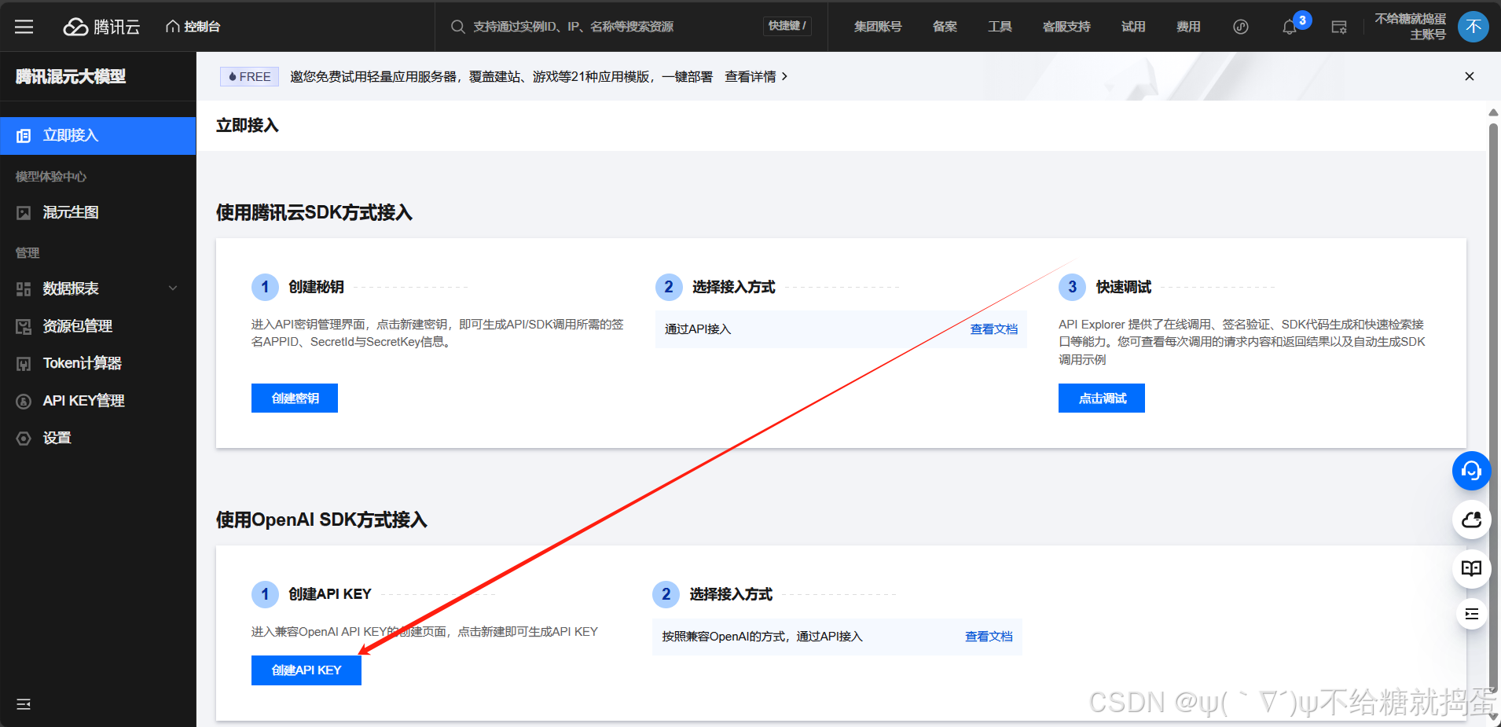
Task: Click the Token计算器 calculator icon
Action: coord(24,364)
